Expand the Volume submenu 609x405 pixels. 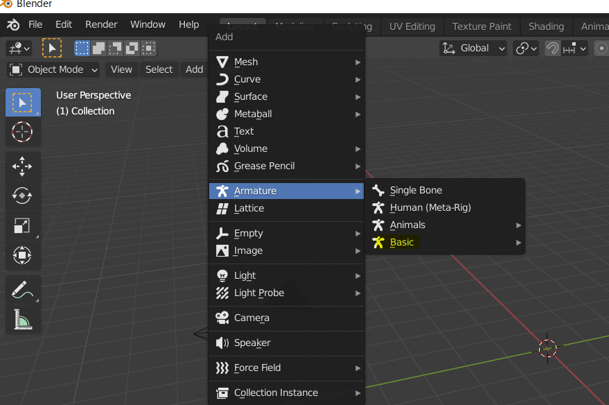tap(286, 148)
